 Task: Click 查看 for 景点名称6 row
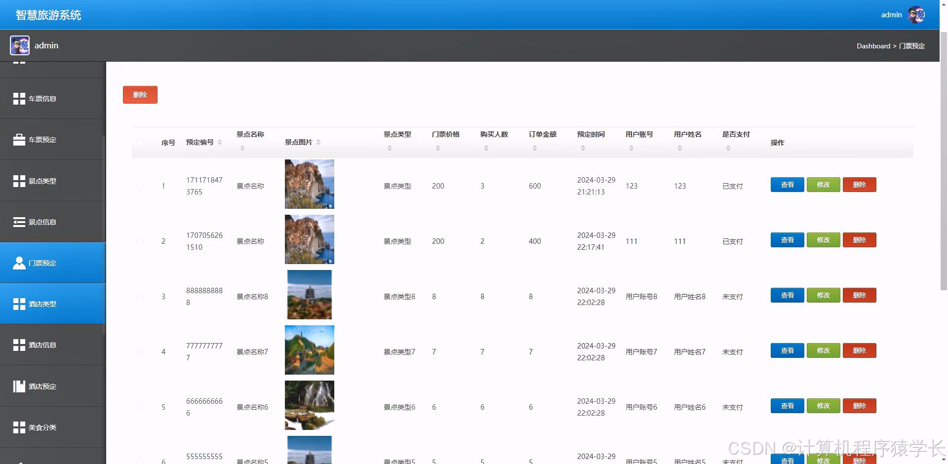tap(788, 406)
